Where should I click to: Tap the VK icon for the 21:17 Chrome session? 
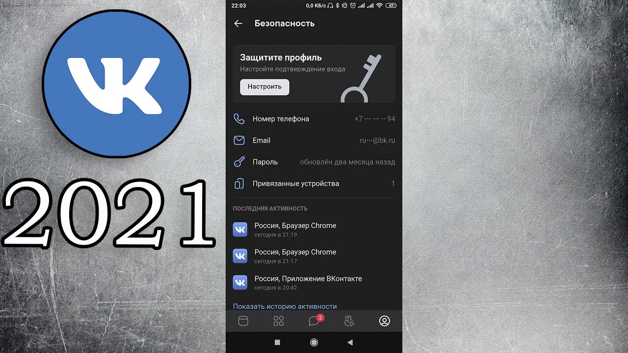[x=240, y=256]
